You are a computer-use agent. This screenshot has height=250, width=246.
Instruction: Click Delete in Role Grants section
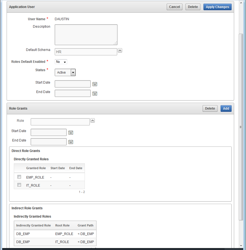click(210, 109)
